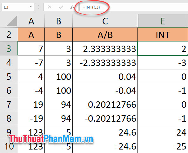This screenshot has width=188, height=153.
Task: Click cell E8 showing -1
Action: 163,118
